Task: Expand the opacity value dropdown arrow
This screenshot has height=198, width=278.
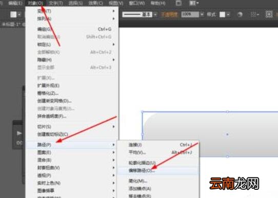Action: coord(202,14)
